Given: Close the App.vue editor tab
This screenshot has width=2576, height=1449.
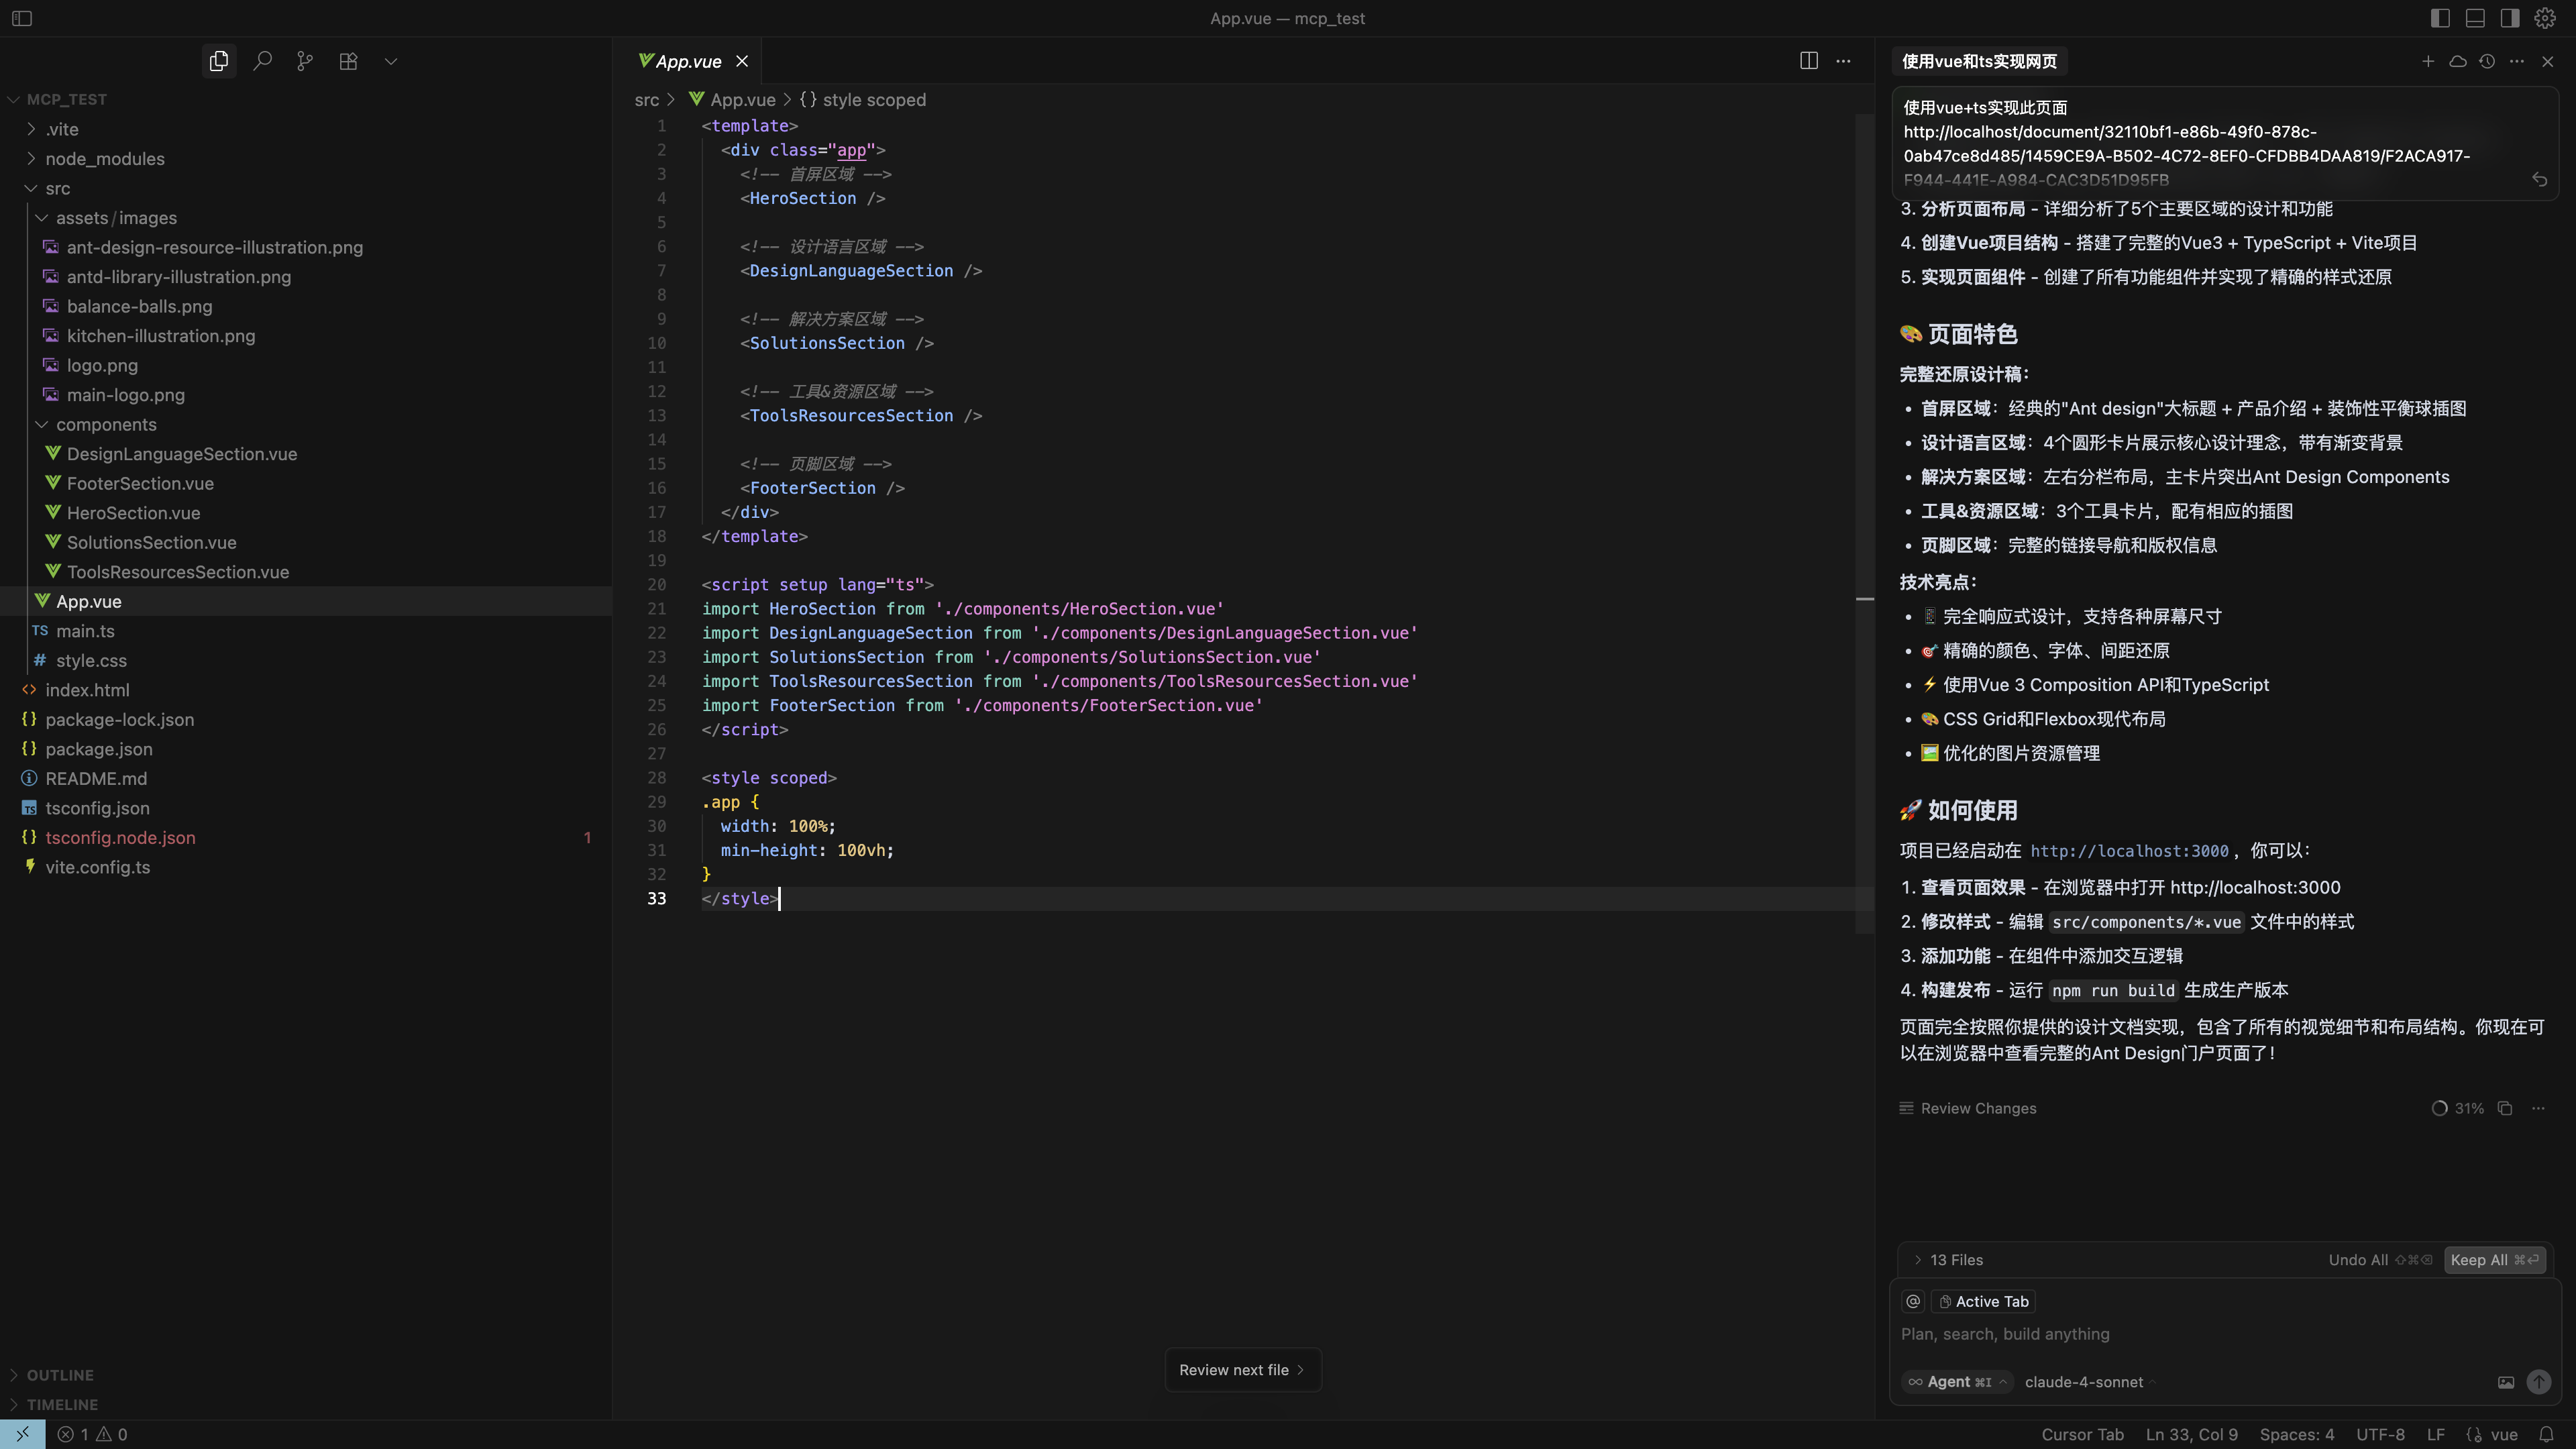Looking at the screenshot, I should click(742, 61).
